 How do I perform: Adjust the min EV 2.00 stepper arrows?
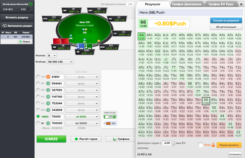click(x=173, y=143)
